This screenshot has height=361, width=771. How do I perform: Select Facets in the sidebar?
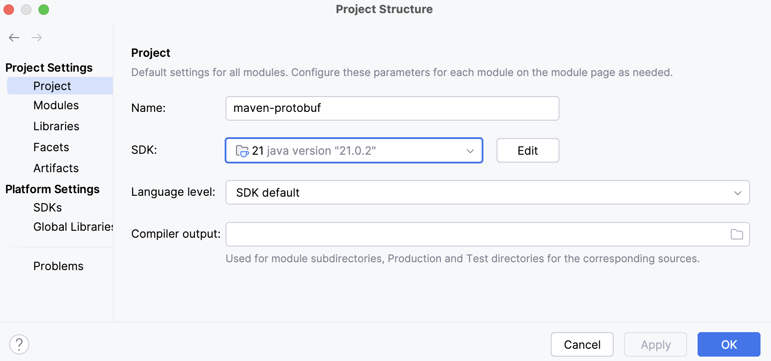pos(51,147)
